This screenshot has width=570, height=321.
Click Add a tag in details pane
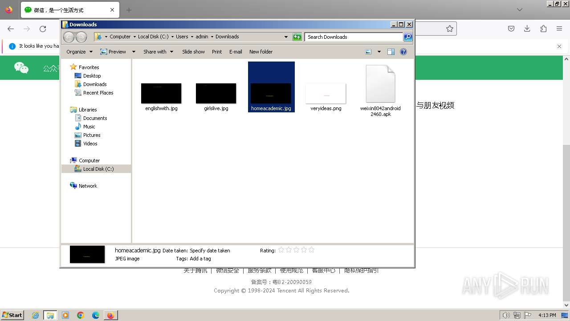(200, 259)
